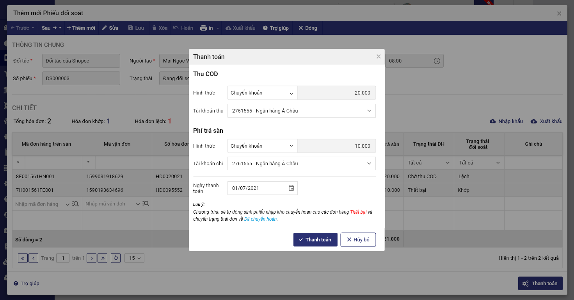Click the refresh icon in pagination bar
Screen dimensions: 574x300
[x=116, y=258]
